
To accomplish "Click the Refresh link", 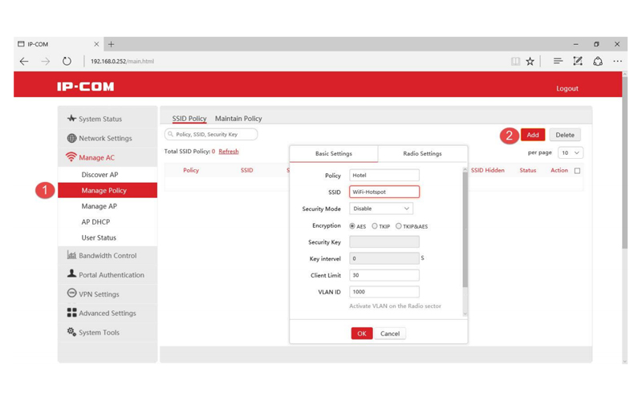I will (229, 152).
